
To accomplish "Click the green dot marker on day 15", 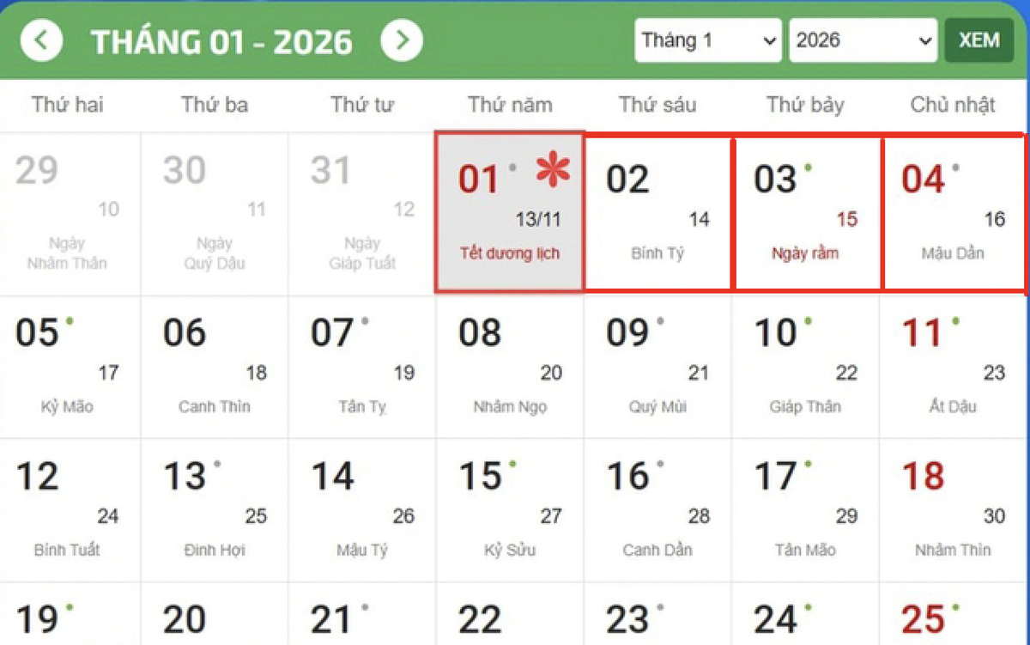I will [x=512, y=464].
